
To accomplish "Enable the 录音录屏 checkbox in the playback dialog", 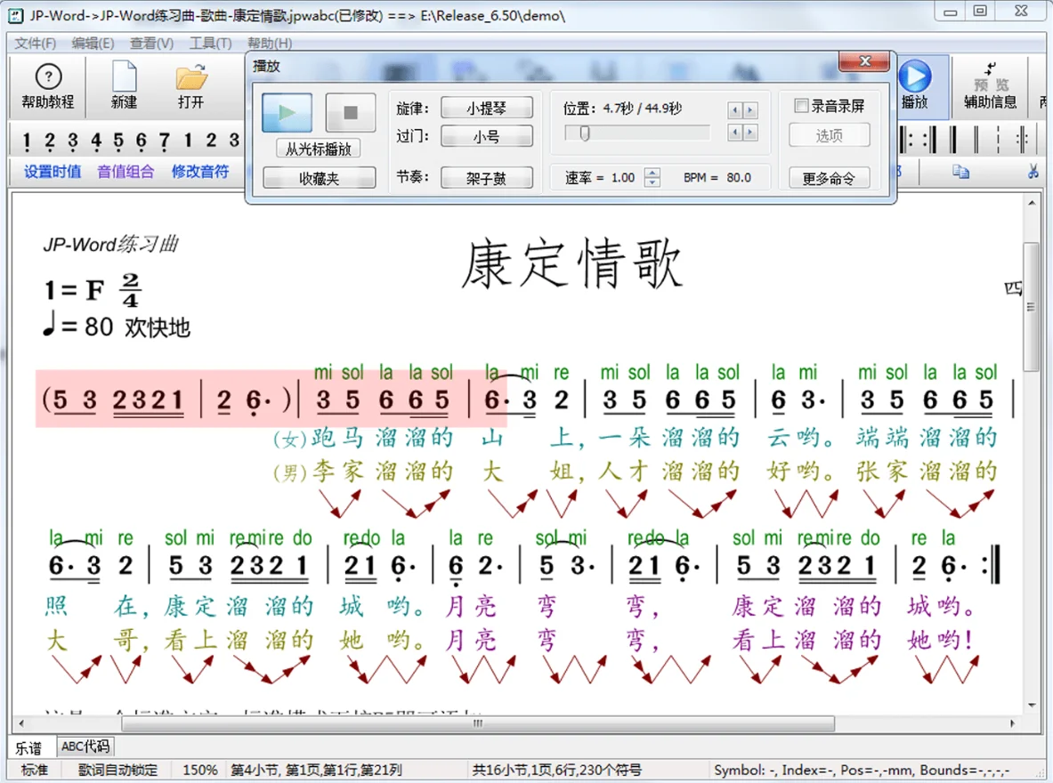I will pos(801,105).
